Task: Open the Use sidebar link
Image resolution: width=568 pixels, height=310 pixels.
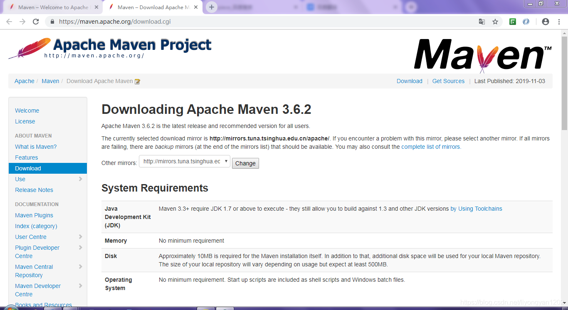Action: pos(20,179)
